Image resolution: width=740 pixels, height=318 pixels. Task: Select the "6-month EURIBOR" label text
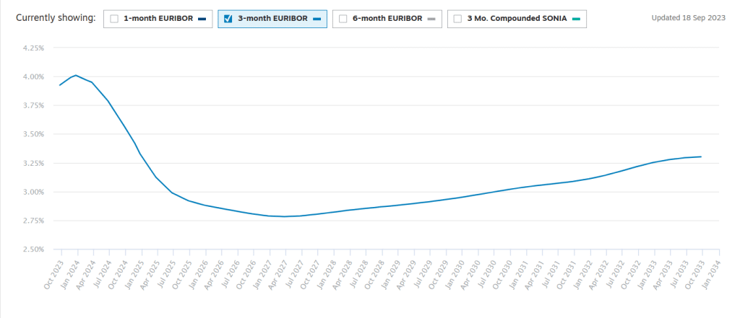387,19
